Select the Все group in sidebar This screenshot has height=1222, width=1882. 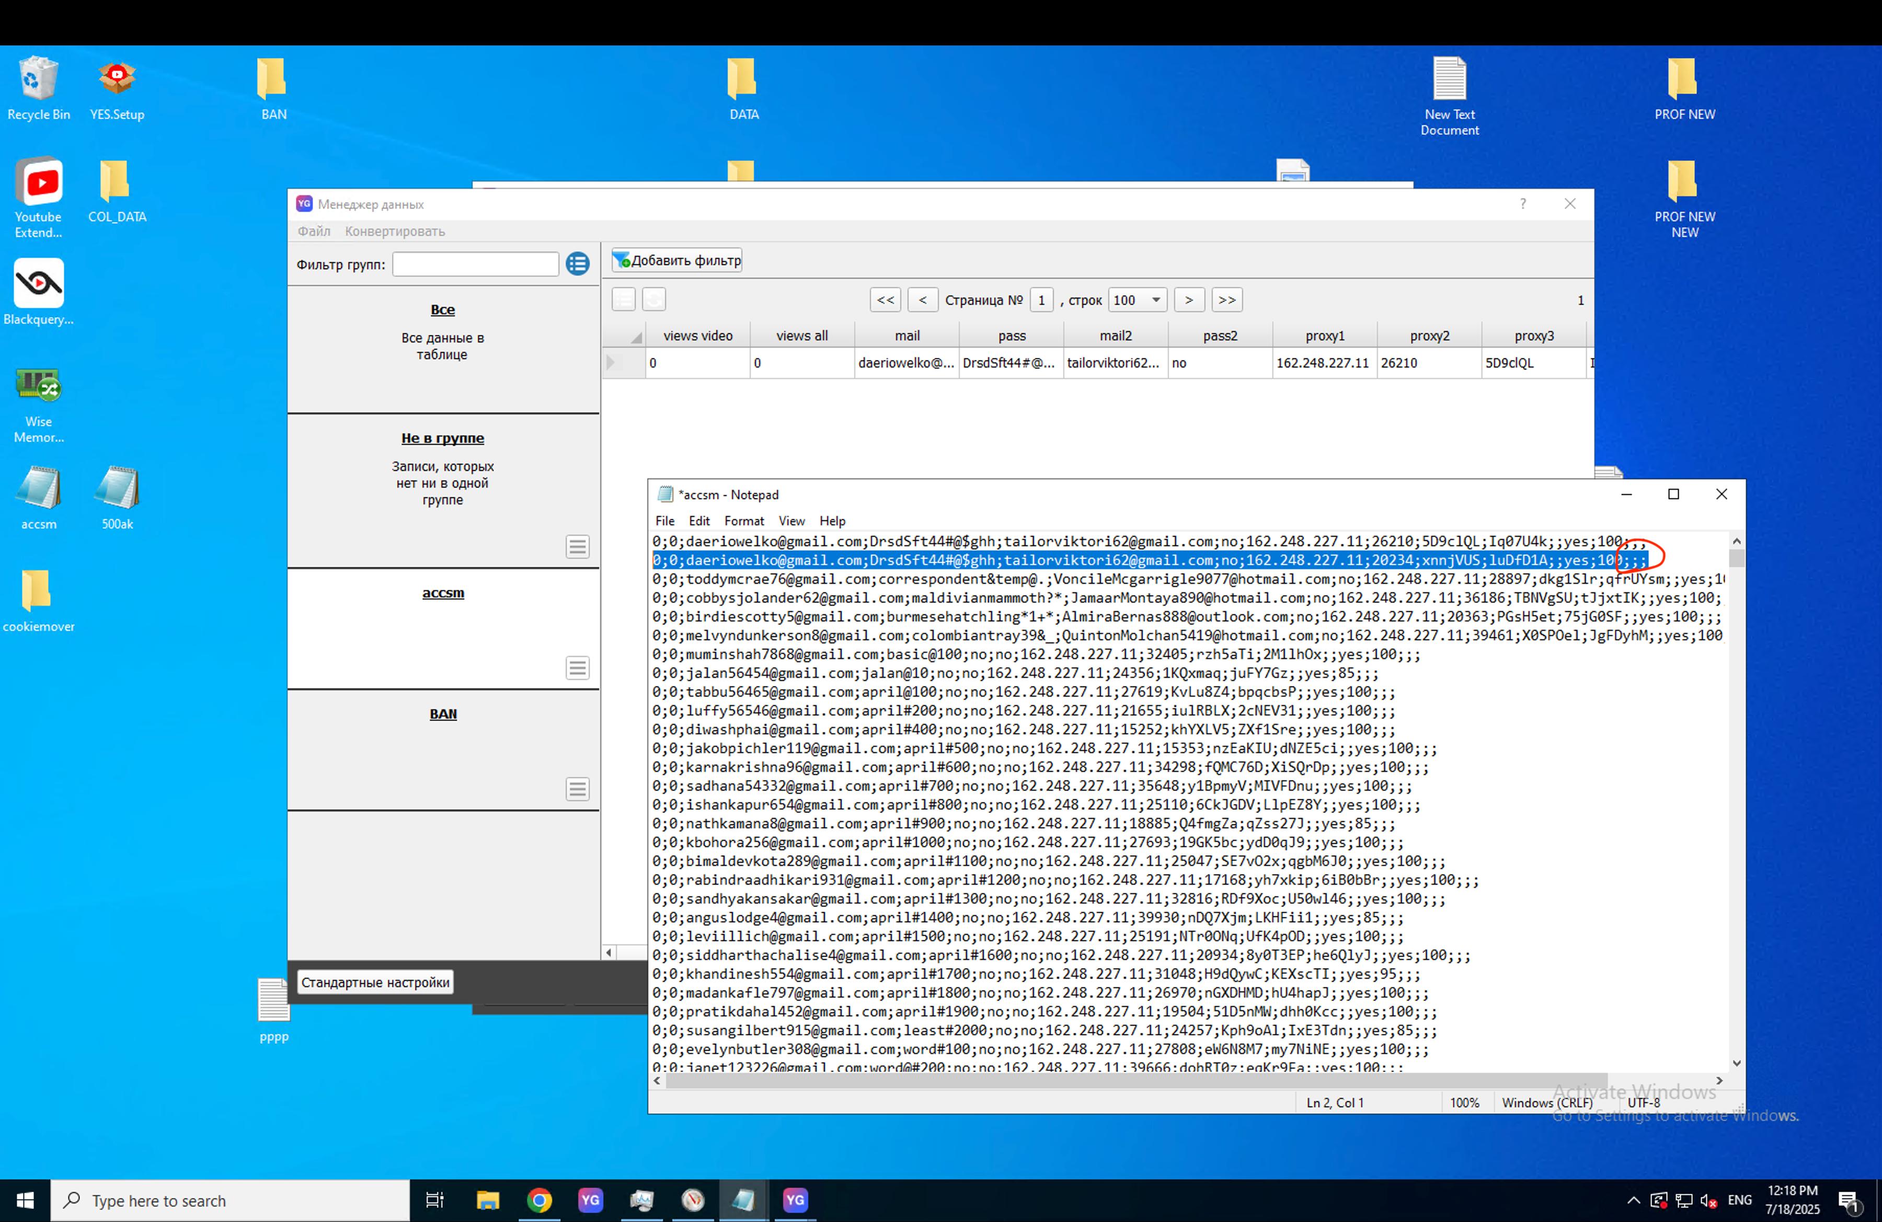pos(442,310)
